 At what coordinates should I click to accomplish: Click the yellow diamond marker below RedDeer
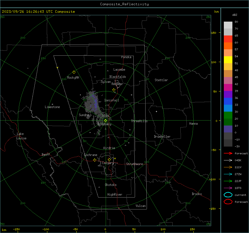coord(114,90)
